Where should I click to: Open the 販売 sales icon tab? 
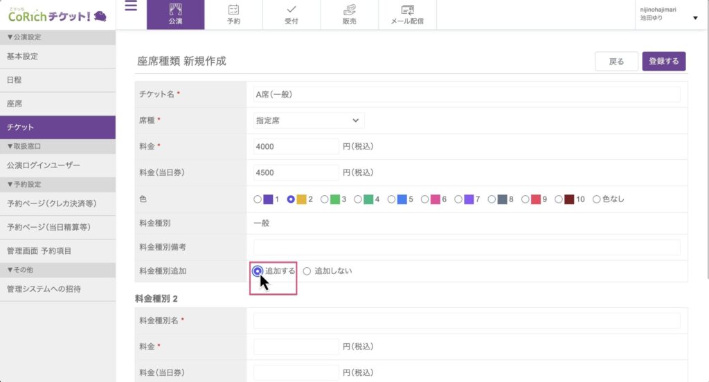pos(350,15)
